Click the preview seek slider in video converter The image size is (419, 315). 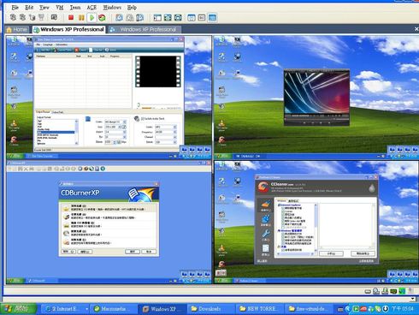(159, 104)
